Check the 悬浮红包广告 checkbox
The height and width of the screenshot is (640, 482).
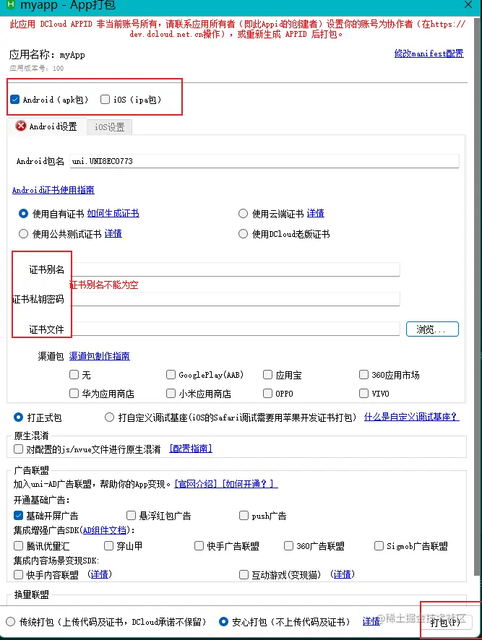(131, 515)
